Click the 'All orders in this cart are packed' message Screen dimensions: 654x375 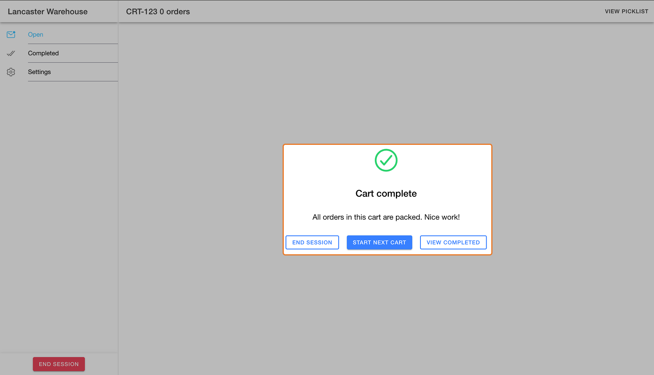(386, 217)
